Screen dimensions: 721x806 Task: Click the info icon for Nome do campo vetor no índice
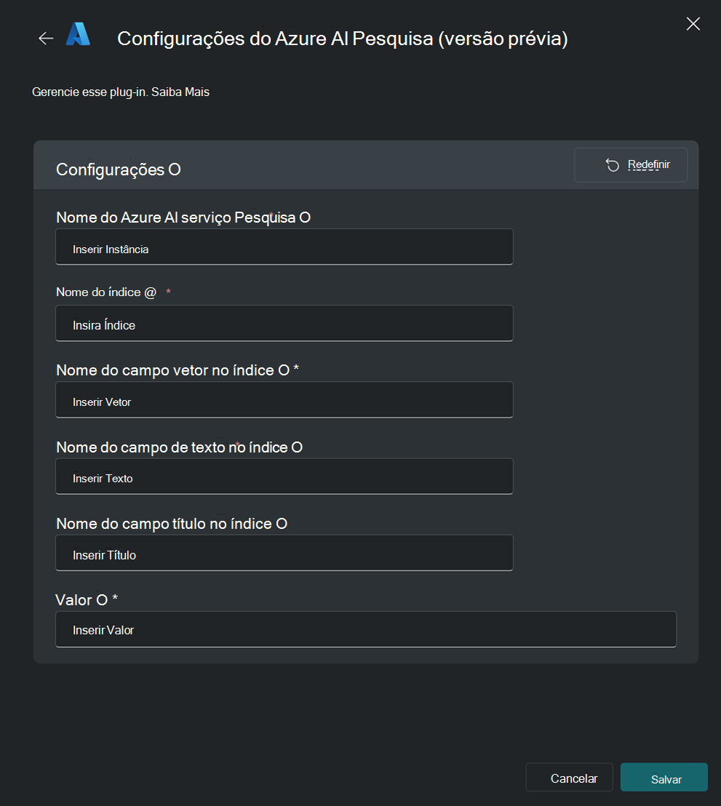click(283, 370)
